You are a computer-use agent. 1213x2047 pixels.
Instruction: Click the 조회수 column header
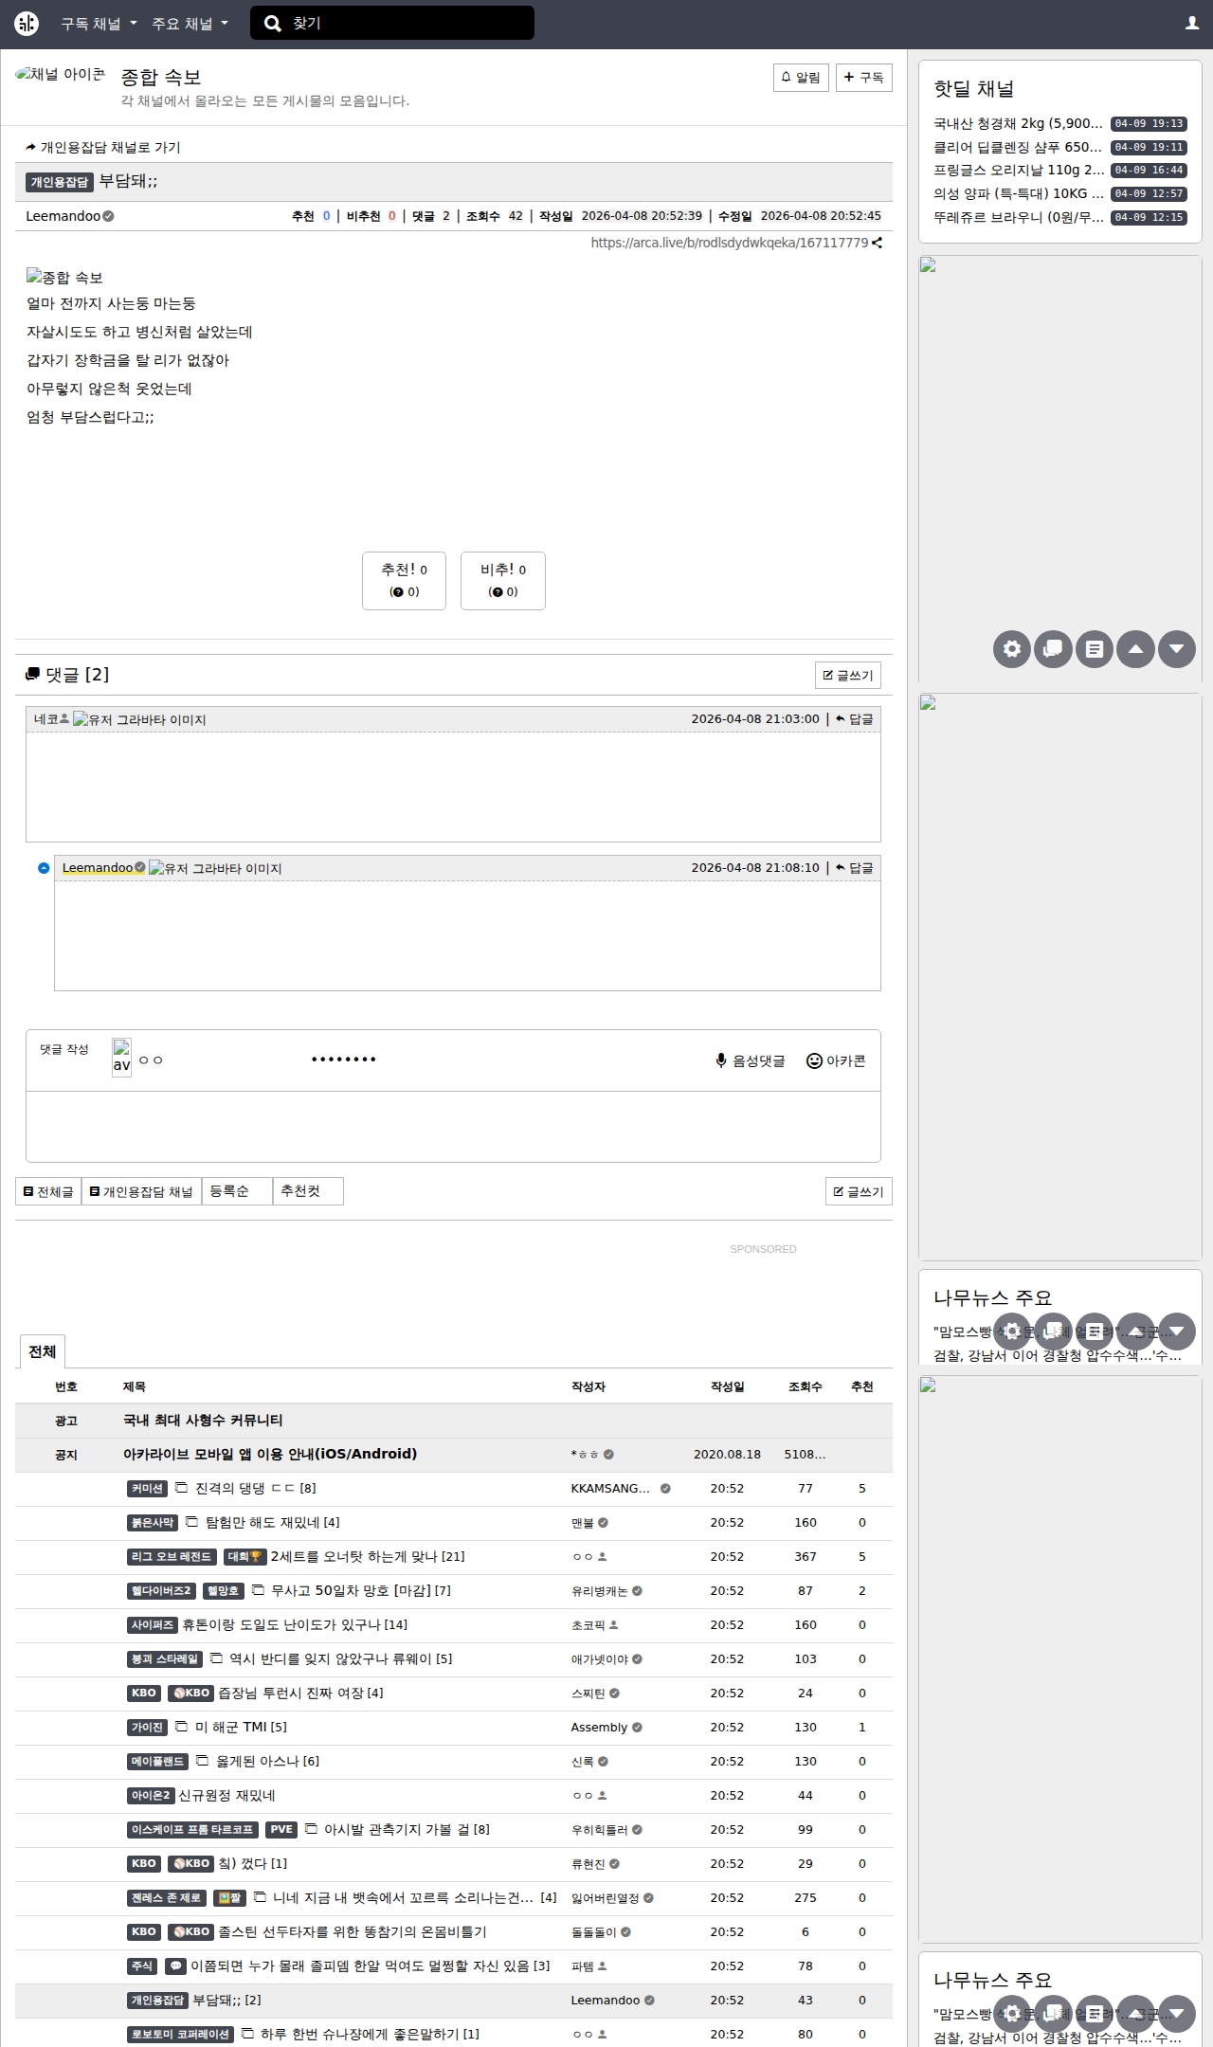click(x=806, y=1386)
